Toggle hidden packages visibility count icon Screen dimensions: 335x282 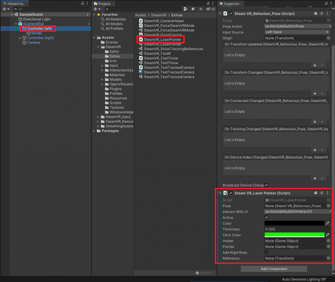pyautogui.click(x=210, y=9)
